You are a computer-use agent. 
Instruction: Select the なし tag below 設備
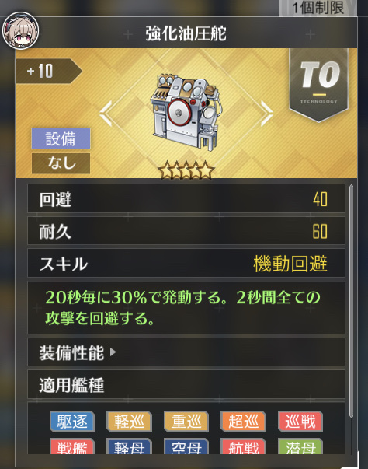point(61,163)
